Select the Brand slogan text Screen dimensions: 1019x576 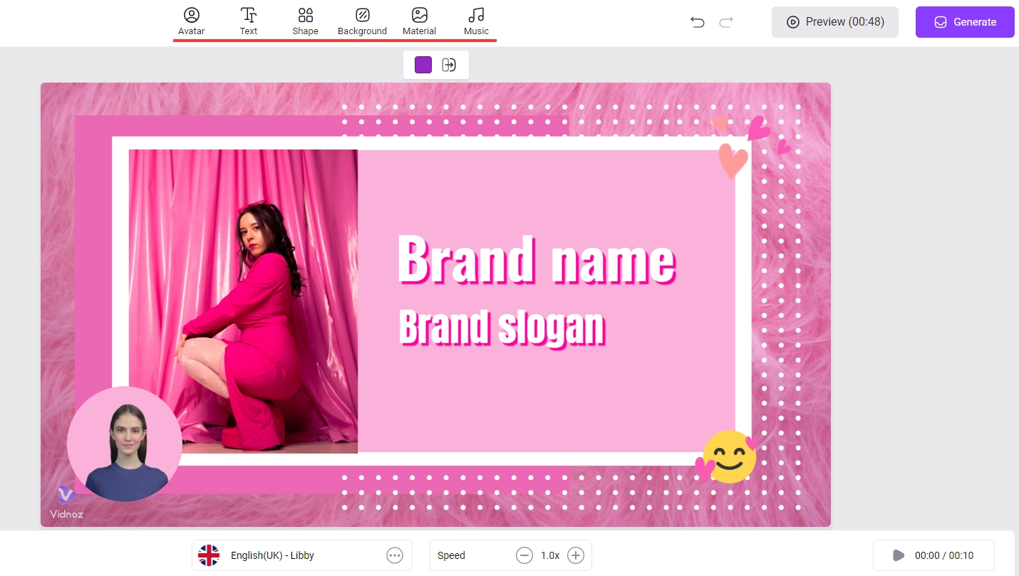[502, 328]
